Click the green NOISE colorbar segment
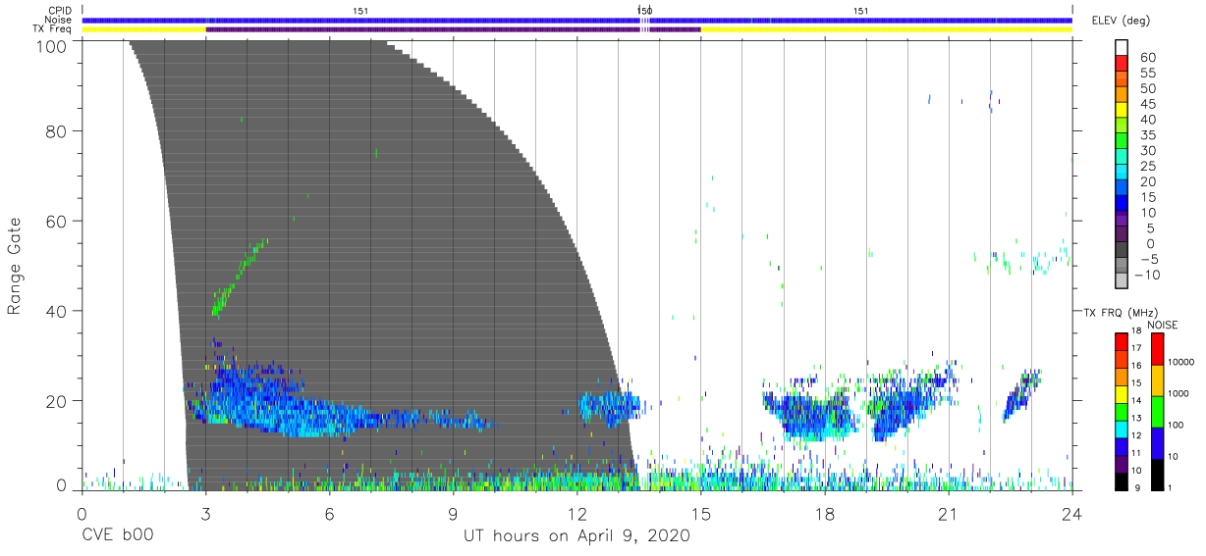Viewport: 1206px width, 556px height. click(1159, 411)
